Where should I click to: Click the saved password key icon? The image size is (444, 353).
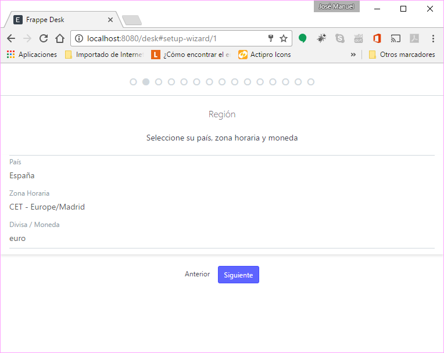click(270, 38)
